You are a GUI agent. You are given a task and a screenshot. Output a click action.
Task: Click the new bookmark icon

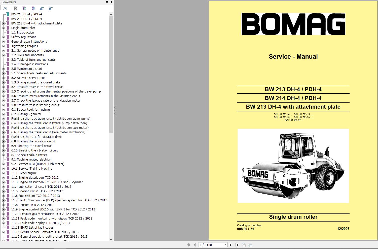coord(24,8)
